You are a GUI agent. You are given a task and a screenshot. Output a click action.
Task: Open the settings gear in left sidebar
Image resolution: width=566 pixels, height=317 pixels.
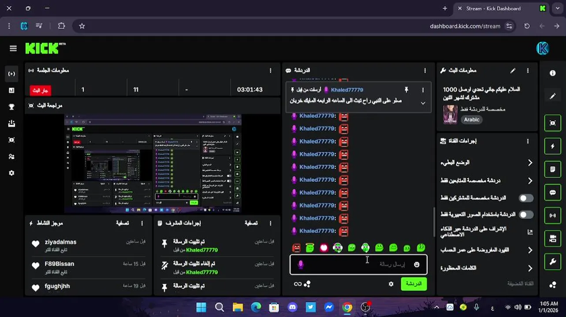tap(12, 173)
